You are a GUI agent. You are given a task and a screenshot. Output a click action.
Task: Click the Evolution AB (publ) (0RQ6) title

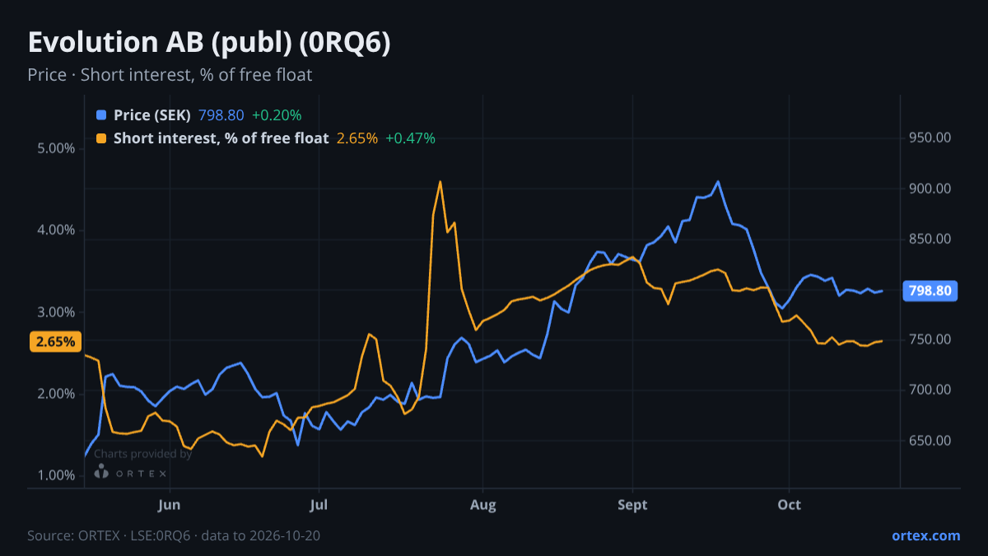point(209,44)
